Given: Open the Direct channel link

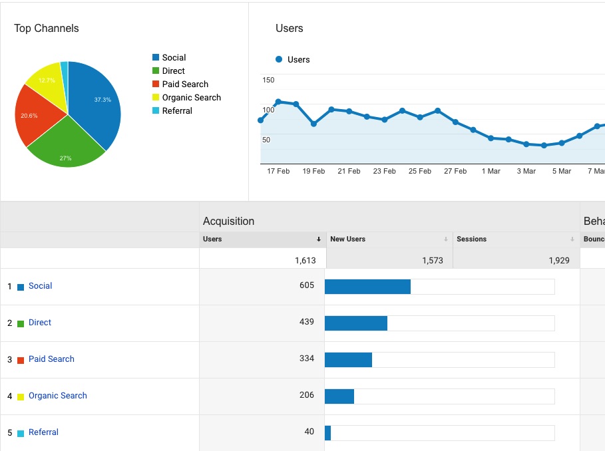Looking at the screenshot, I should pyautogui.click(x=40, y=323).
